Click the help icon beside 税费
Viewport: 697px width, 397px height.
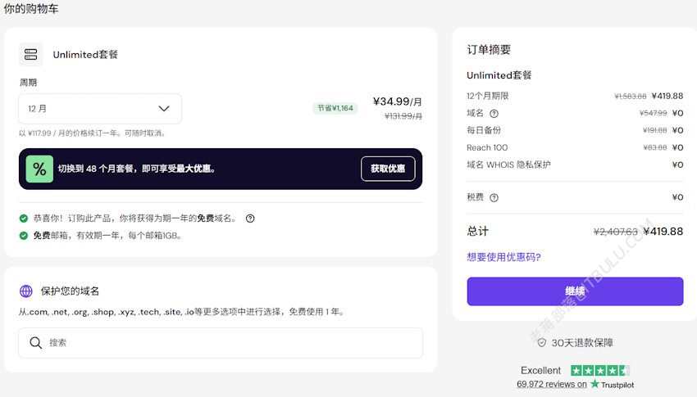494,198
